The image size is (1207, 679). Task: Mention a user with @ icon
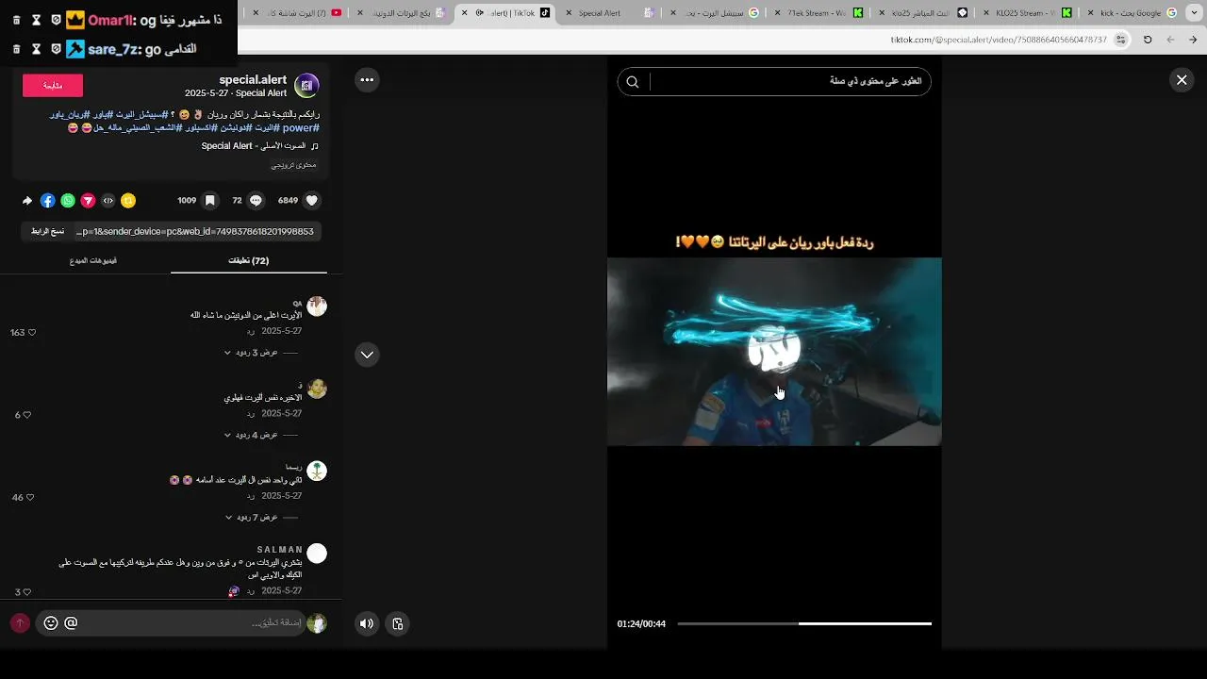71,623
